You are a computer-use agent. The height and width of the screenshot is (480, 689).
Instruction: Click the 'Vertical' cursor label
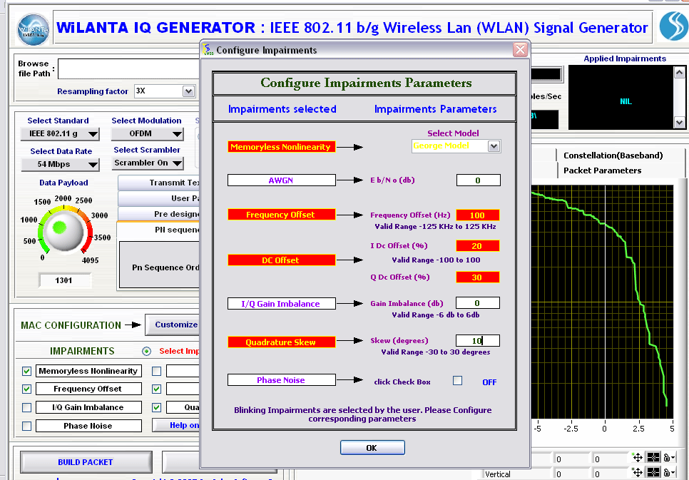point(497,474)
